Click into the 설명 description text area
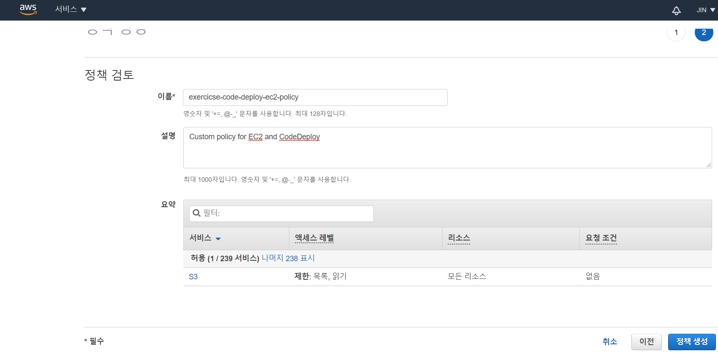The height and width of the screenshot is (354, 718). [447, 147]
